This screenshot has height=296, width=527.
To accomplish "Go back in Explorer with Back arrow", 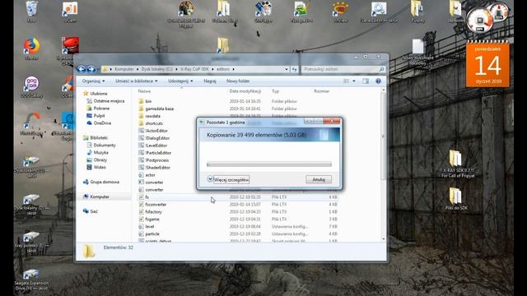I will tap(81, 69).
